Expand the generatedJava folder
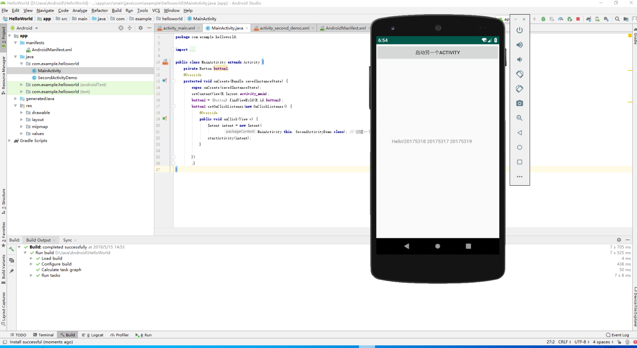Viewport: 637px width, 348px height. [15, 99]
